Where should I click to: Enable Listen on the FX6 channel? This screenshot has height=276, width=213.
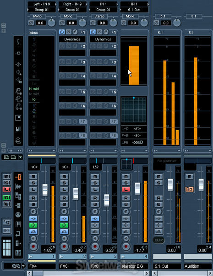[64, 190]
